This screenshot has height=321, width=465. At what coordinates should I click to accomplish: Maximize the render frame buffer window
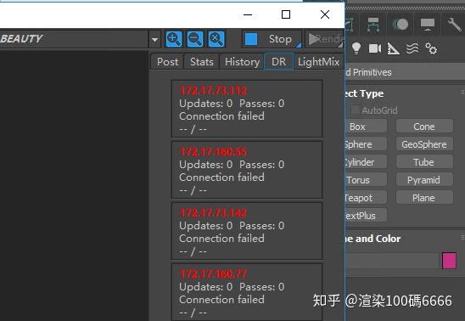286,14
